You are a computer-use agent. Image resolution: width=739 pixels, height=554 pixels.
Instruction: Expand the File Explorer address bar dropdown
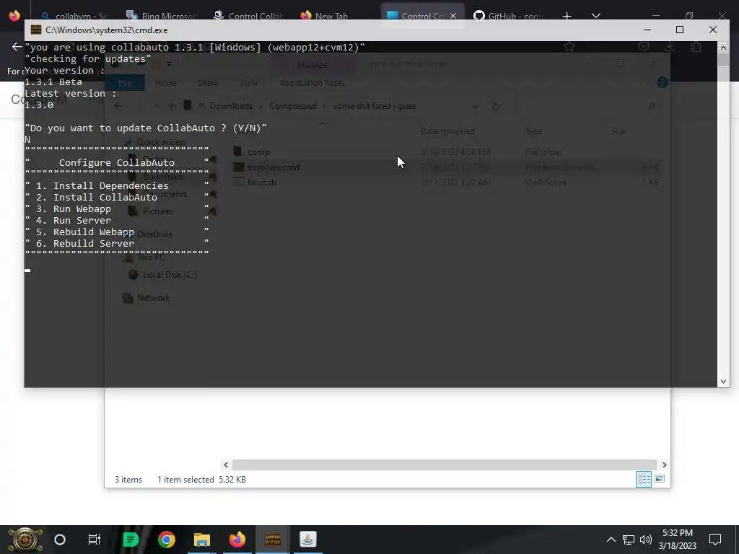click(x=475, y=107)
